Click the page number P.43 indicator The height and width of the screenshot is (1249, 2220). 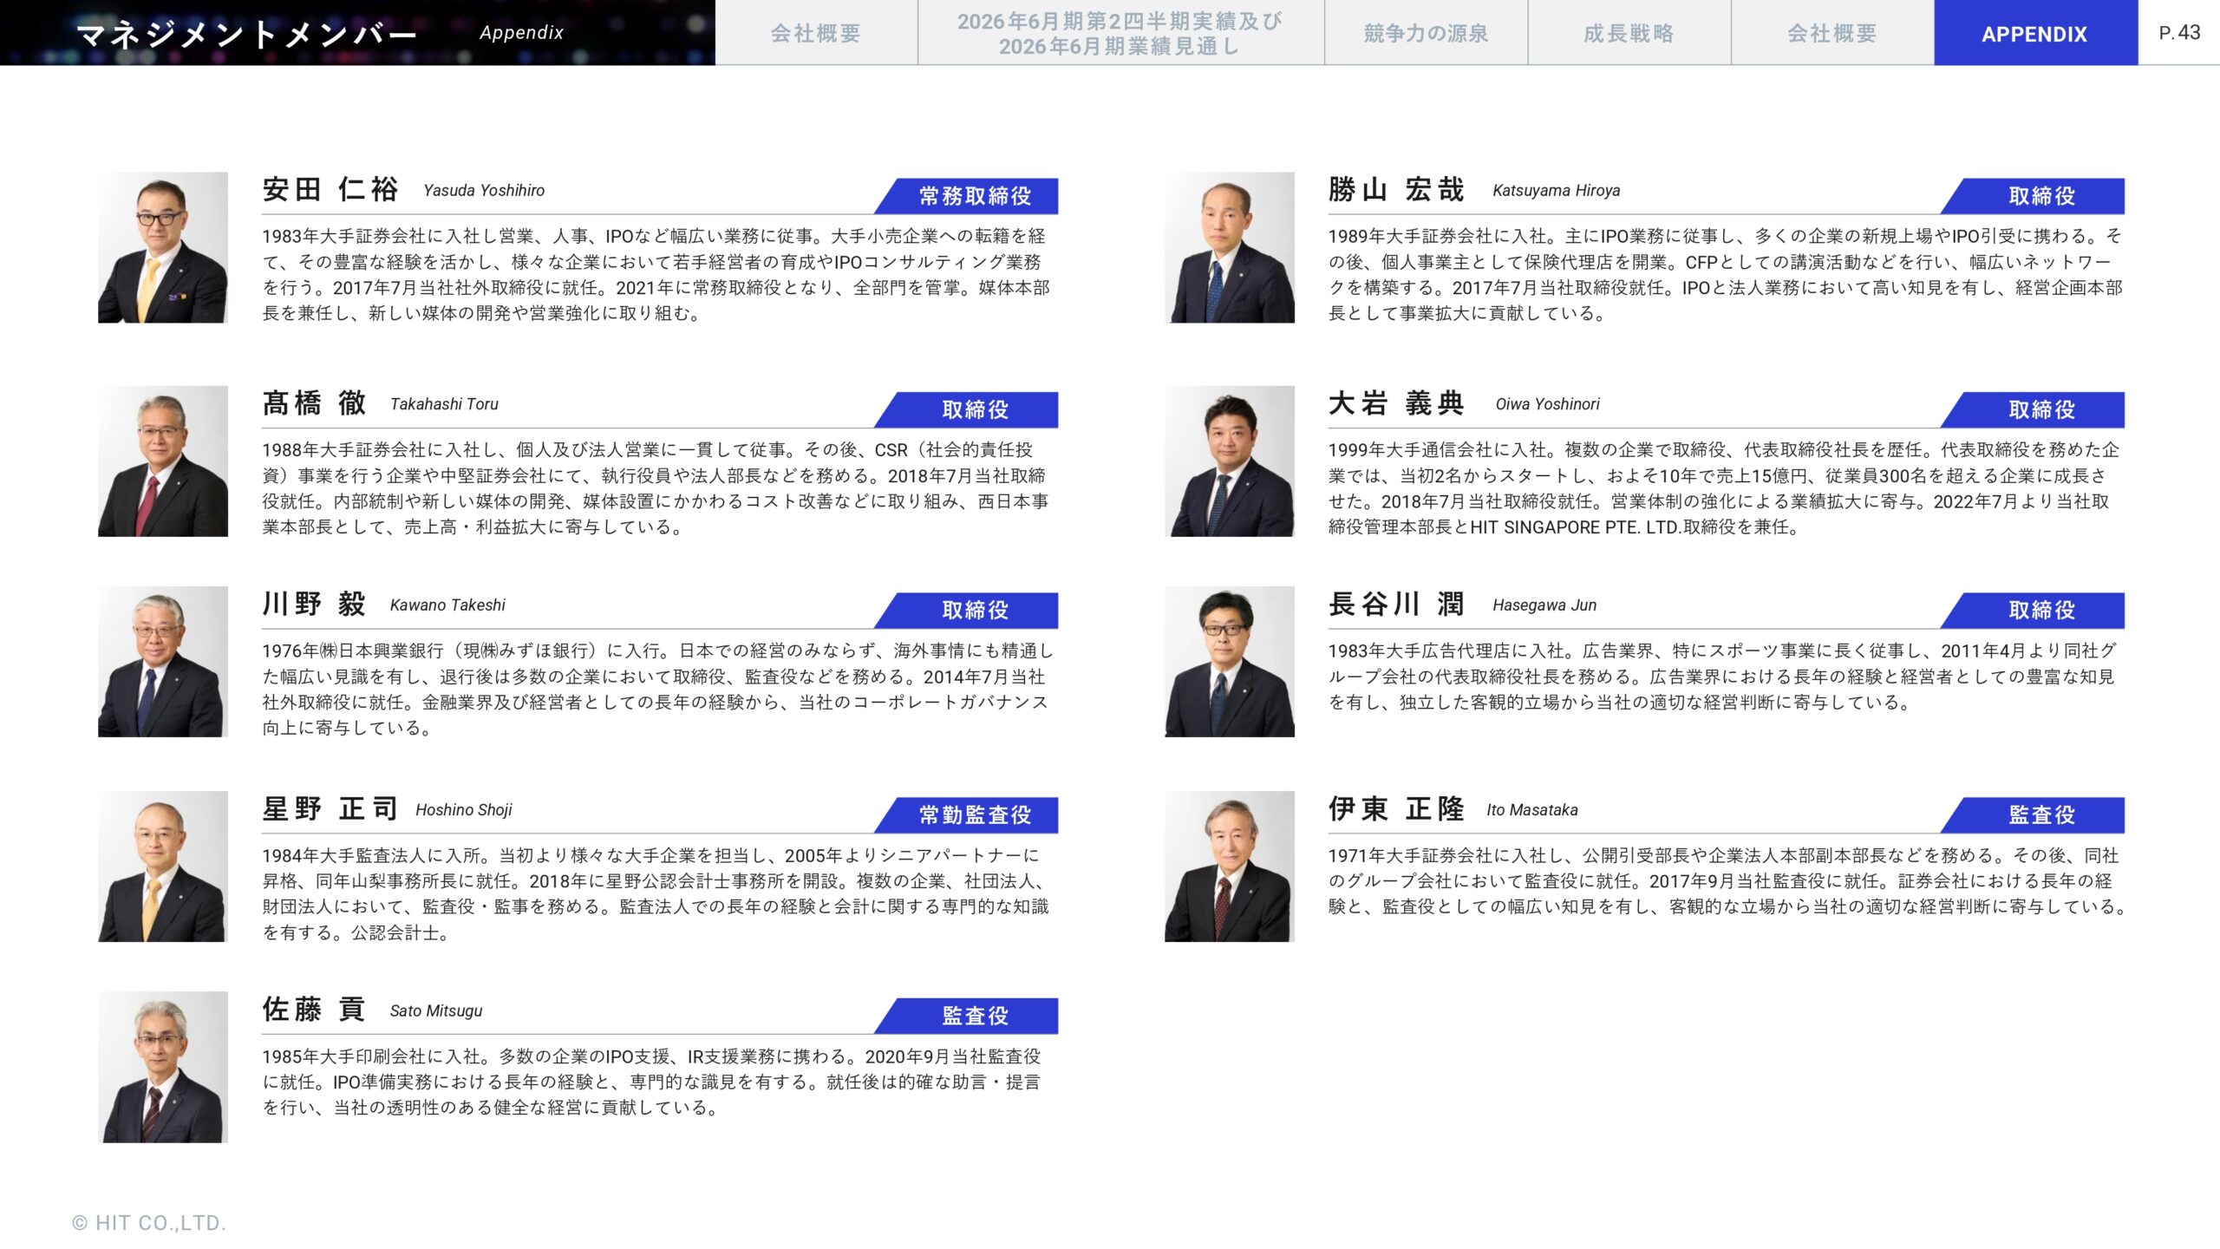click(2183, 32)
